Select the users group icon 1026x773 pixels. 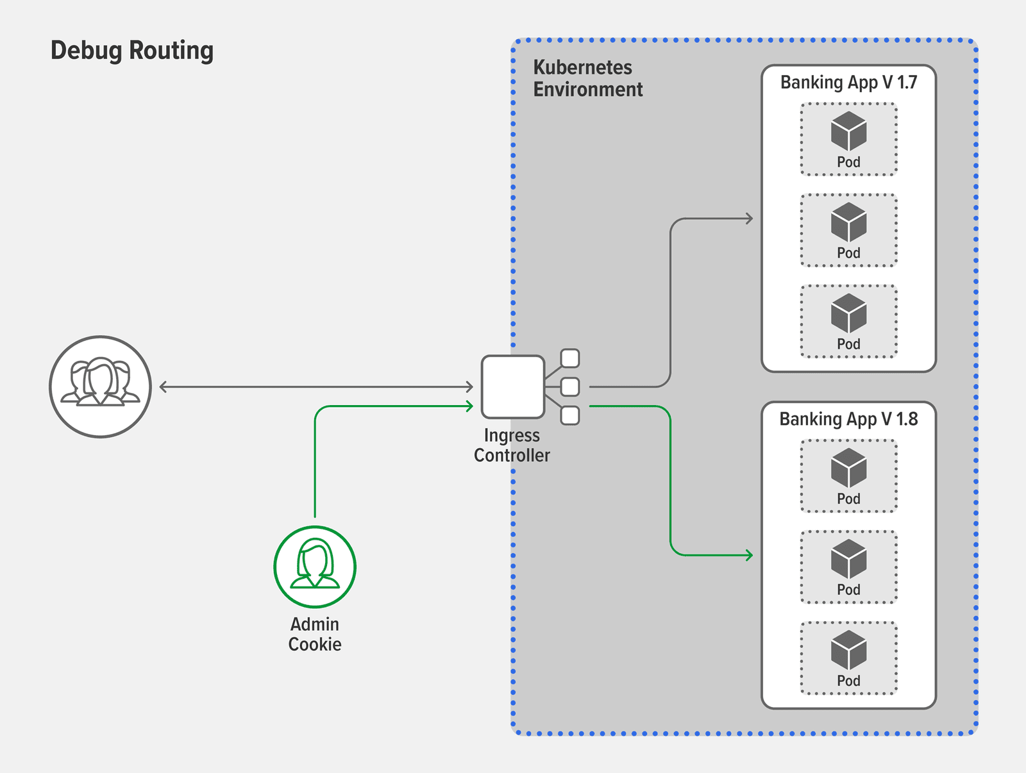click(99, 386)
